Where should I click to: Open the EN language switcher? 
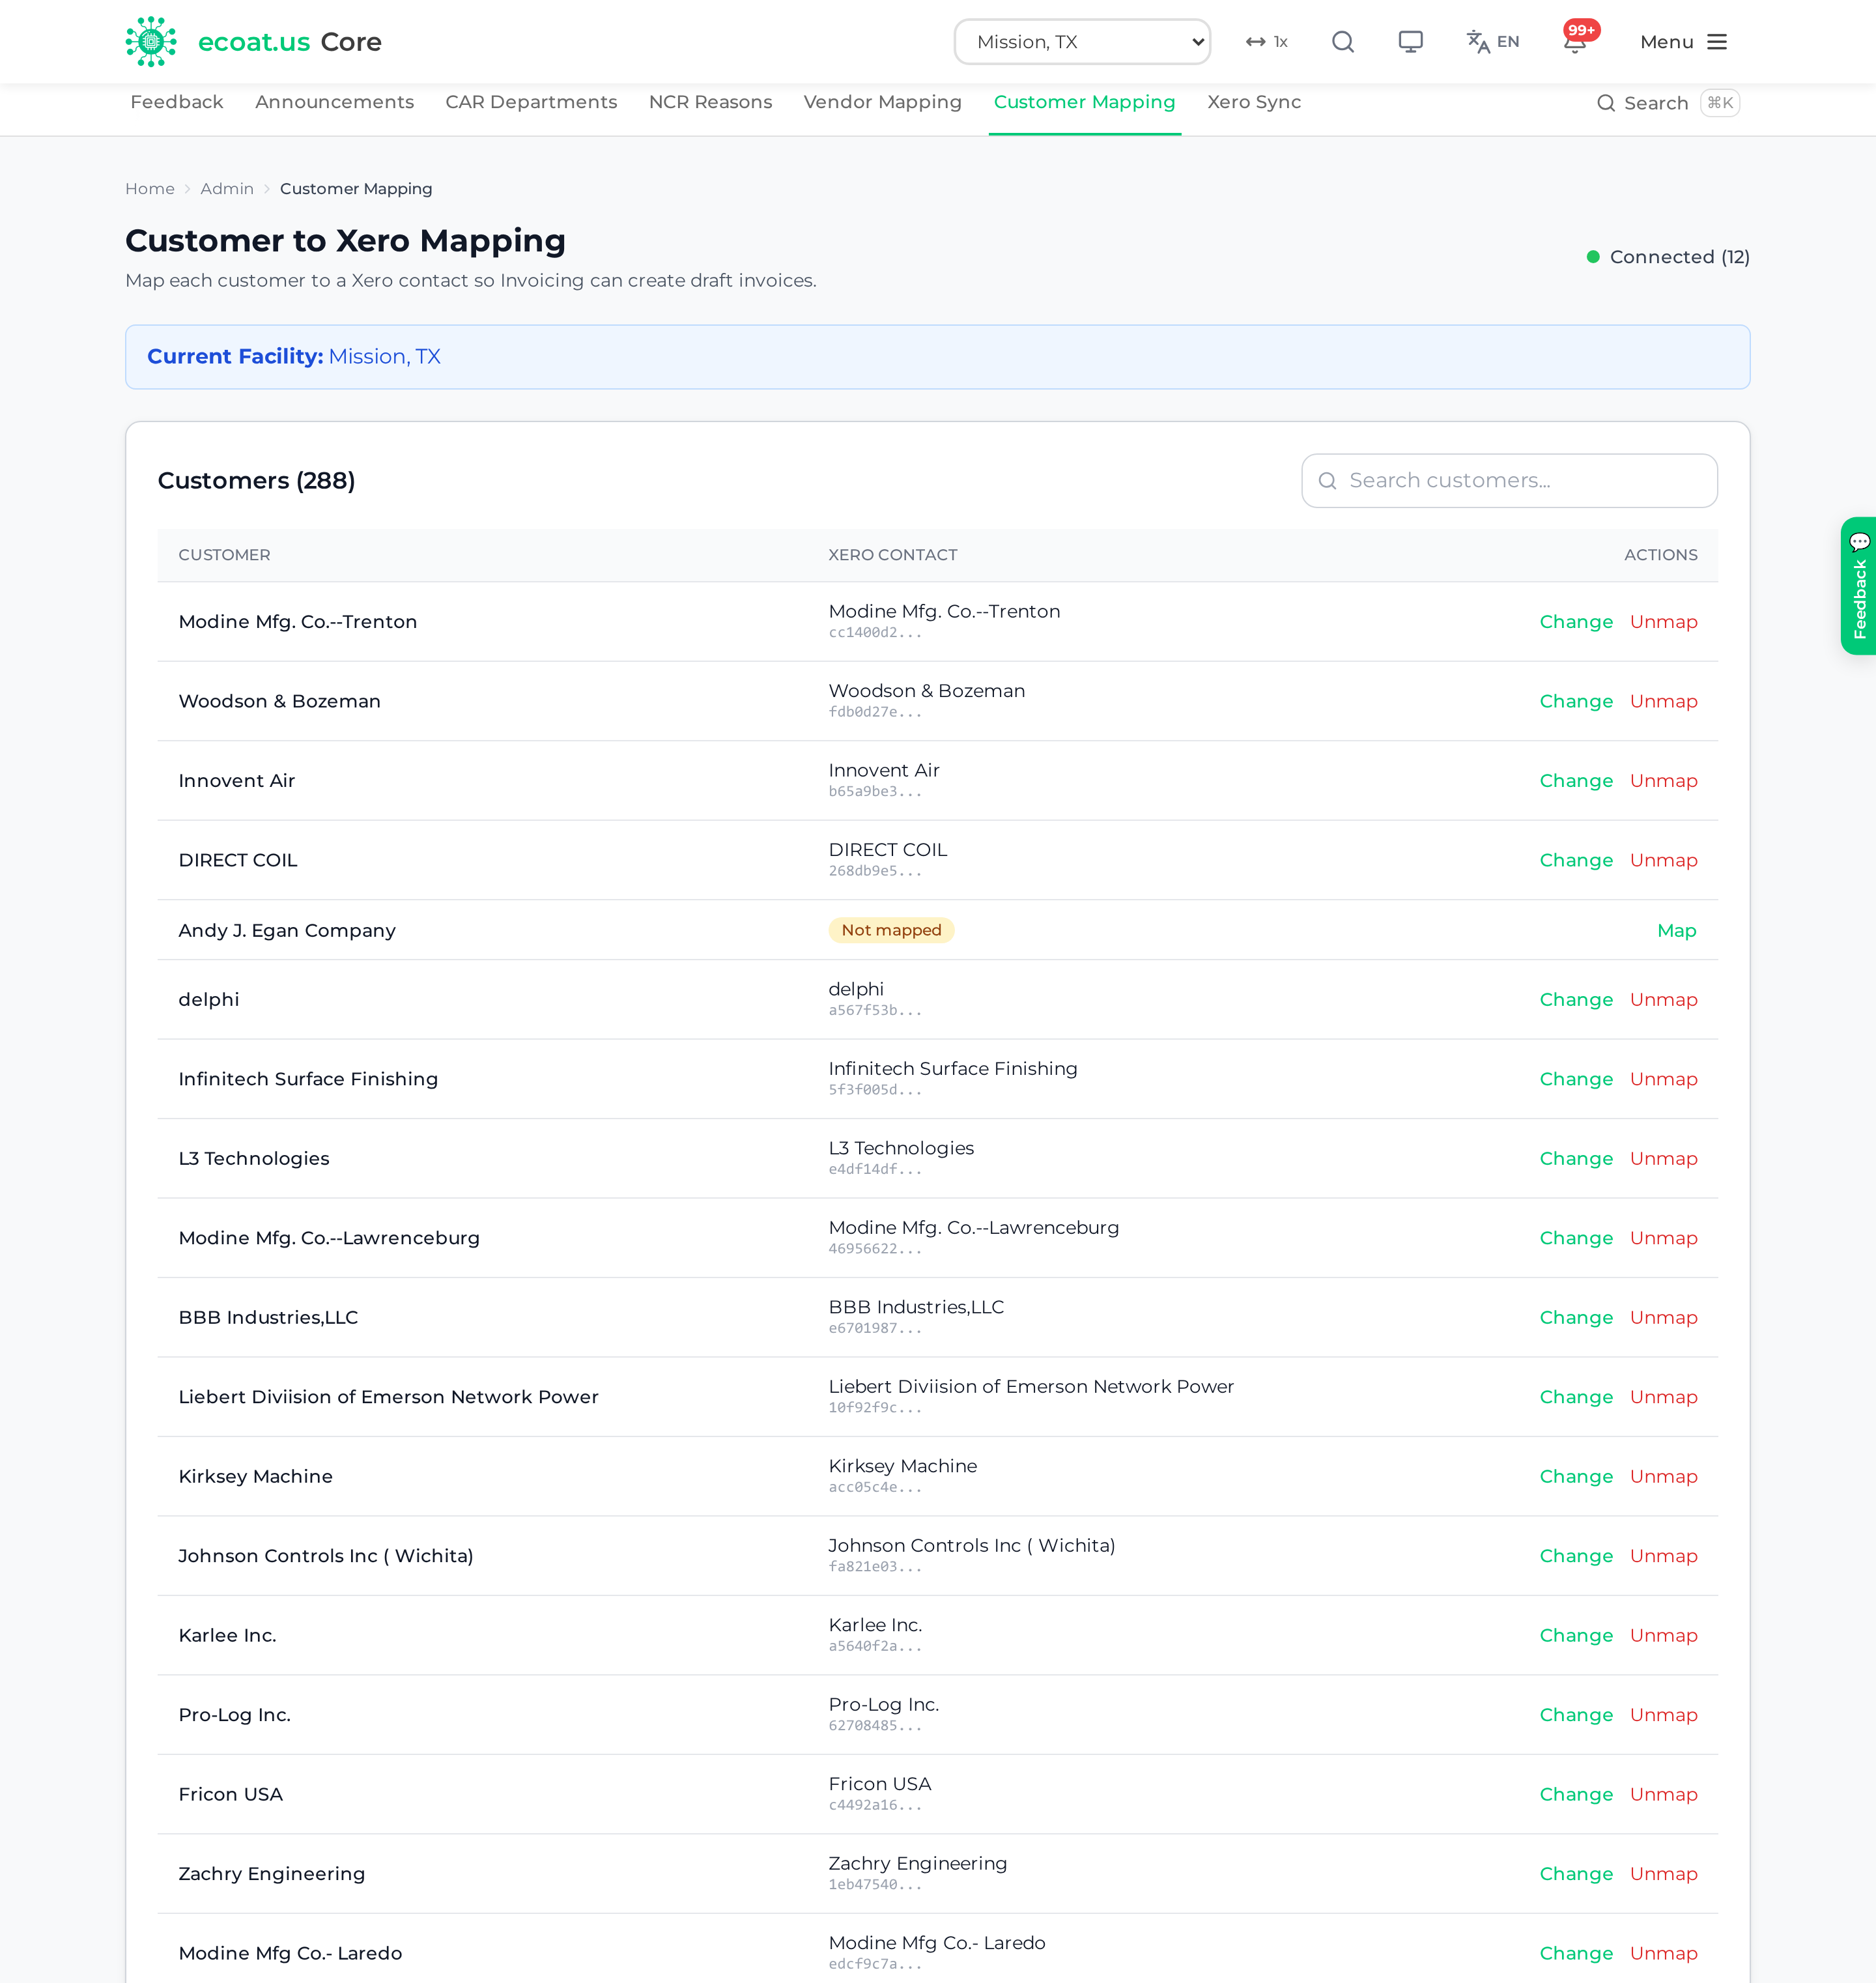tap(1493, 42)
